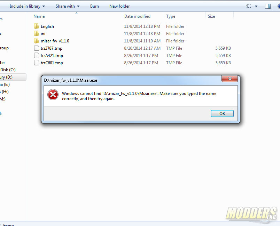Click the English folder icon
The image size is (280, 226).
(36, 26)
